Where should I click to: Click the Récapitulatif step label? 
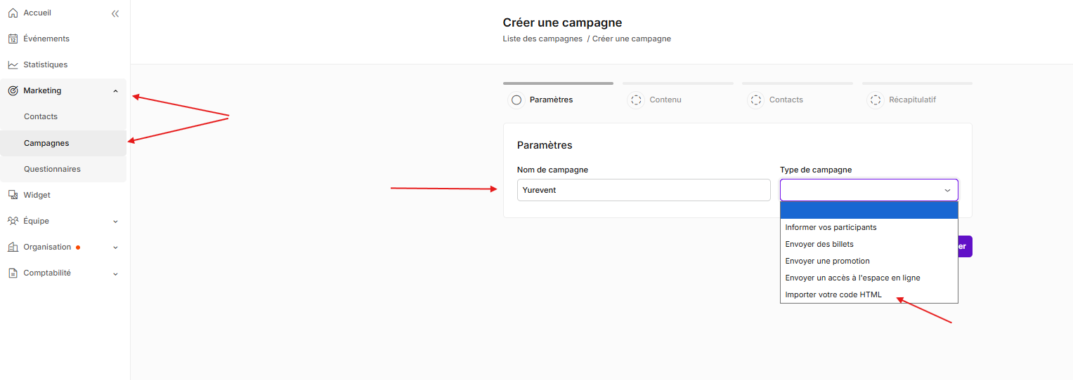pos(912,100)
